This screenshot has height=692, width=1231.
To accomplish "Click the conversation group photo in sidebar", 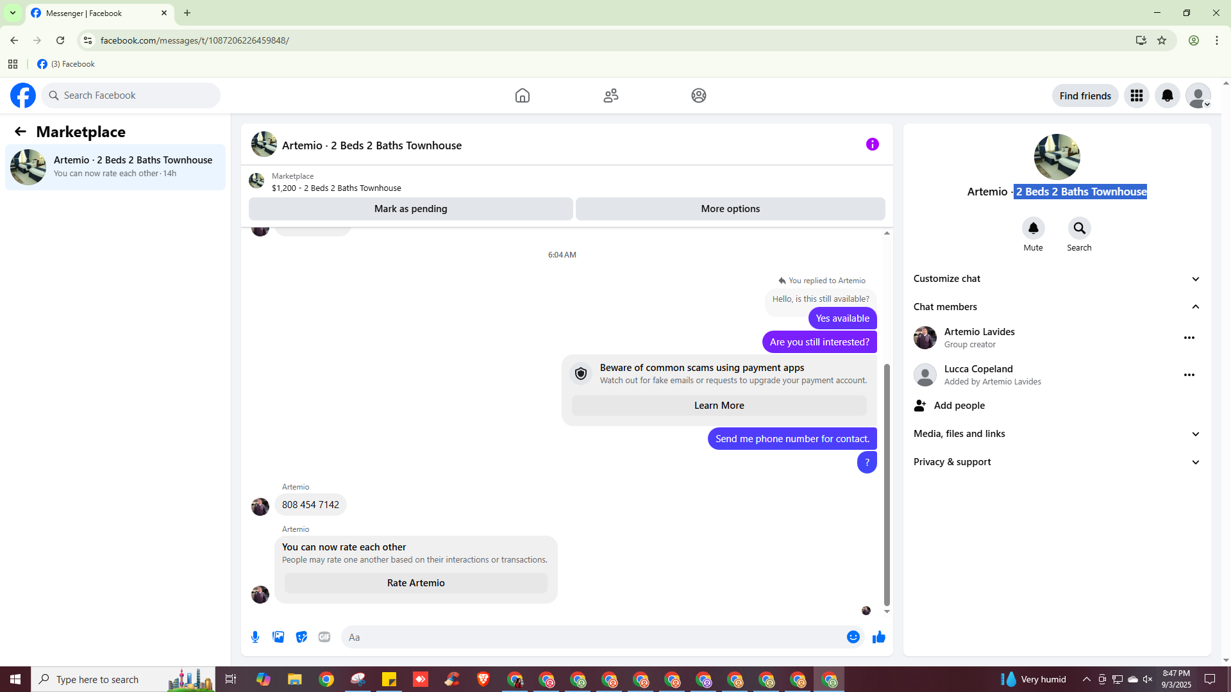I will (x=1057, y=157).
